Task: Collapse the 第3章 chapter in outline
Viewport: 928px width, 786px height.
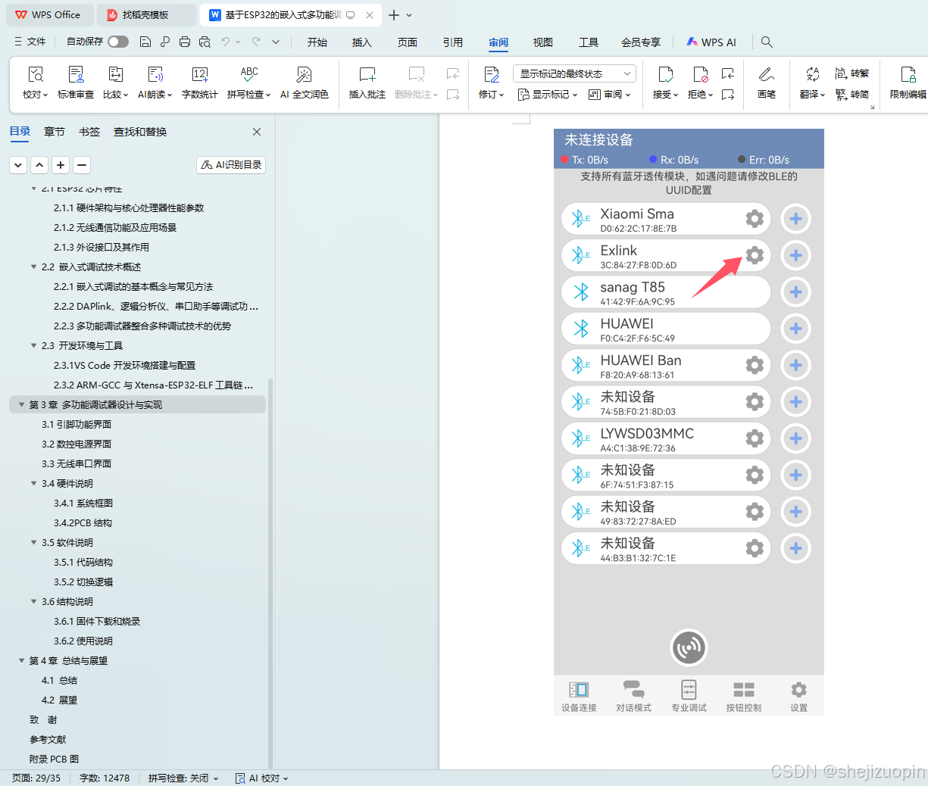Action: point(20,404)
